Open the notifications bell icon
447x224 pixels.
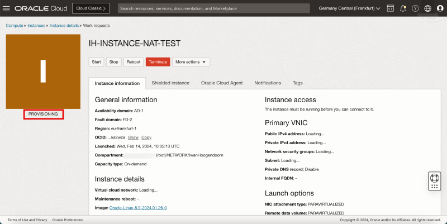click(403, 8)
